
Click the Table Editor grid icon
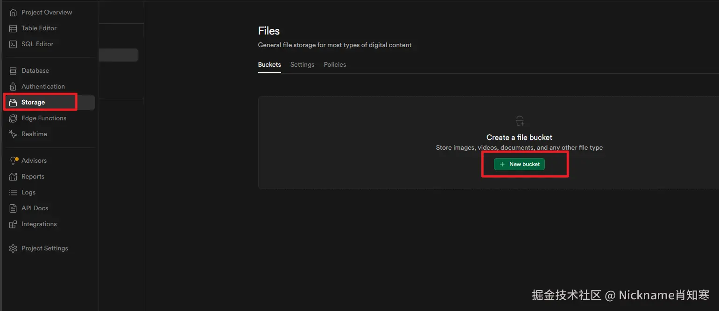(13, 28)
